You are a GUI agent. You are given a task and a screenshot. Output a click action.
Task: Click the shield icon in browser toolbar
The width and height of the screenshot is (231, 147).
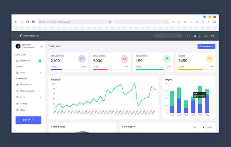[203, 22]
